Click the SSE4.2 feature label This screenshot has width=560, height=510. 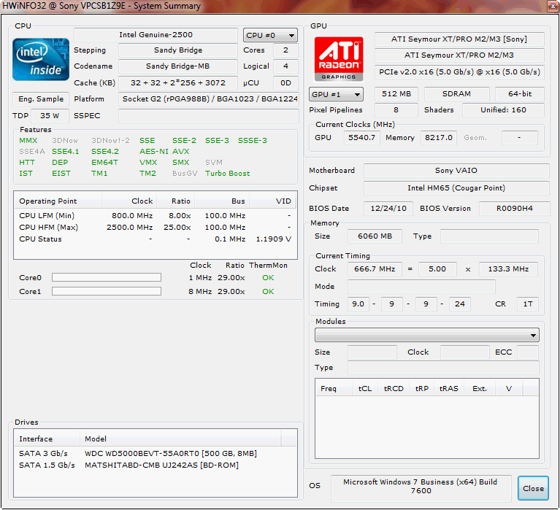pos(105,151)
